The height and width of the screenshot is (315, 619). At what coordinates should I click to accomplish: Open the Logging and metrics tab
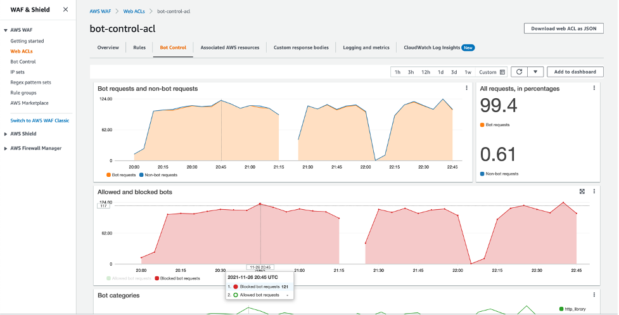(x=366, y=48)
